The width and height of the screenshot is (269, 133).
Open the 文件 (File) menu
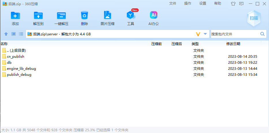[172, 3]
